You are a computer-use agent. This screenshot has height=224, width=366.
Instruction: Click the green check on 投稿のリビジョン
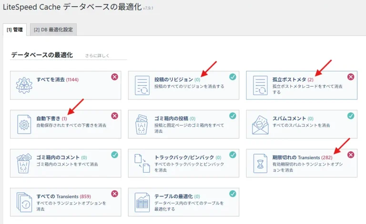(x=233, y=77)
